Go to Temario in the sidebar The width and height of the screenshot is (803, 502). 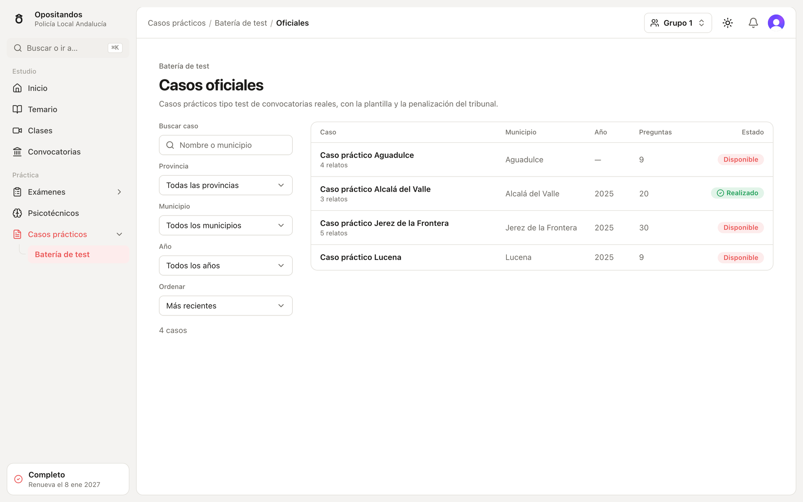click(x=68, y=109)
